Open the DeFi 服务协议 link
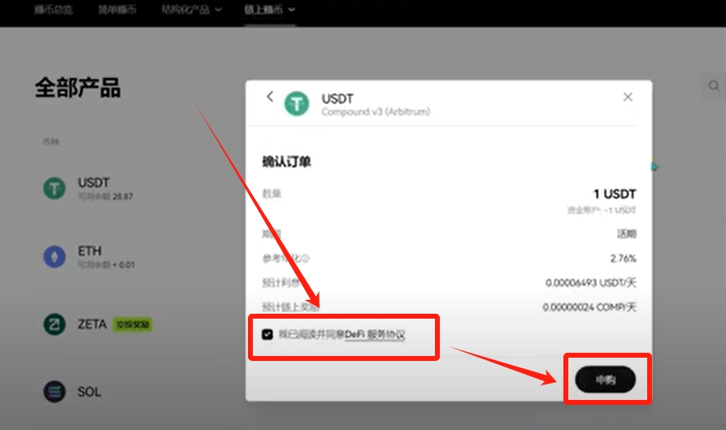The height and width of the screenshot is (430, 726). click(375, 334)
